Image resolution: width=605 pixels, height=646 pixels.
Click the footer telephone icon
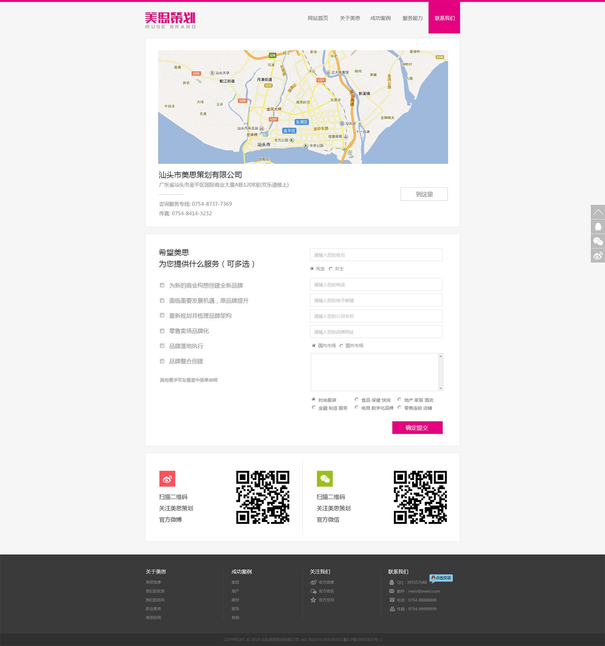pos(392,600)
